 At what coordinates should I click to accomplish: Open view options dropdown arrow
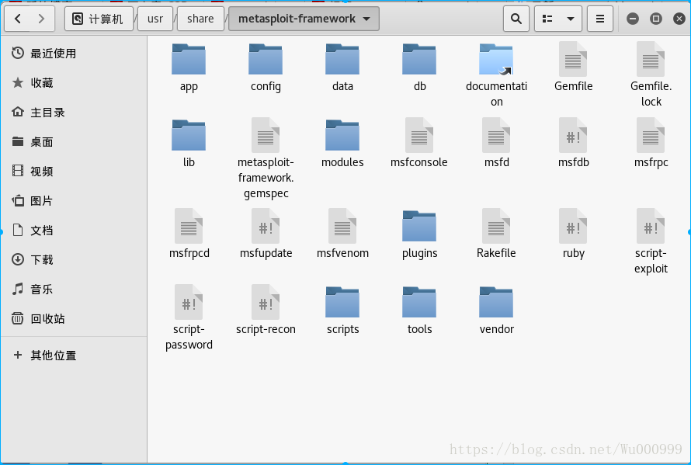coord(571,19)
